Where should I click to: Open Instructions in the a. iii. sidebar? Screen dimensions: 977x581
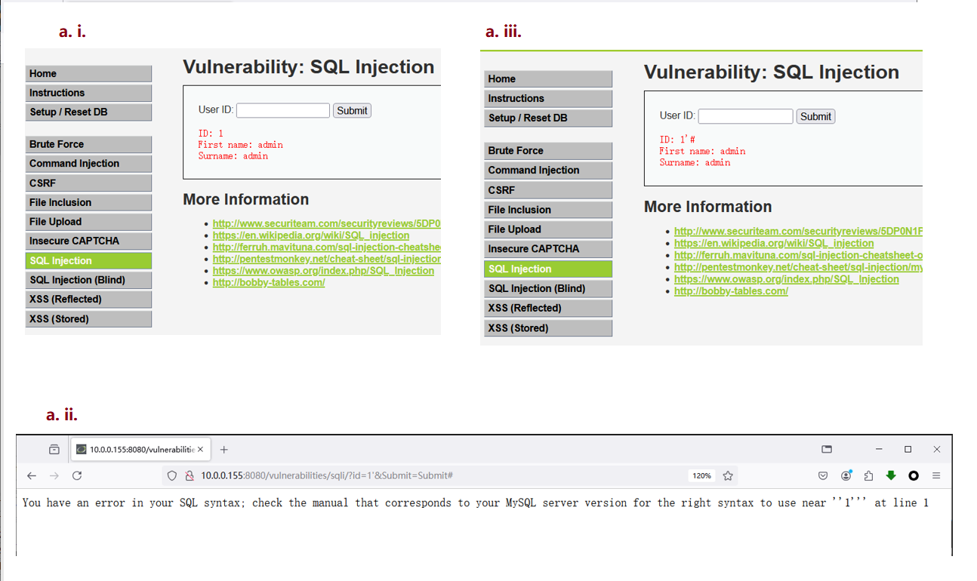pos(548,98)
